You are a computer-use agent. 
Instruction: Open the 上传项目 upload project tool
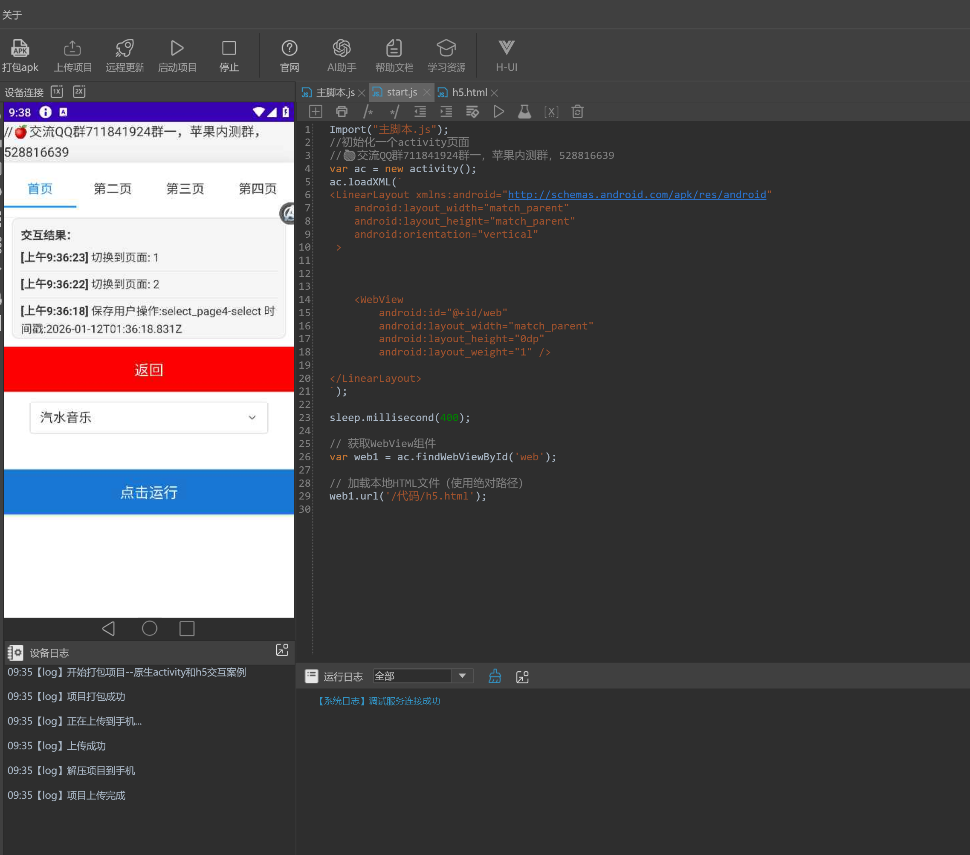click(x=72, y=49)
